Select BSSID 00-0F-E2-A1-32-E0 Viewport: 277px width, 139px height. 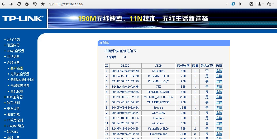pos(125,71)
